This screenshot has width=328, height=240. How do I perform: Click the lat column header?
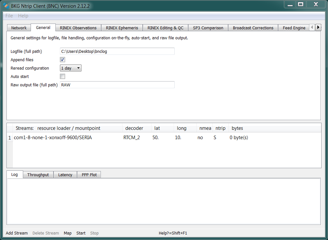click(162, 128)
